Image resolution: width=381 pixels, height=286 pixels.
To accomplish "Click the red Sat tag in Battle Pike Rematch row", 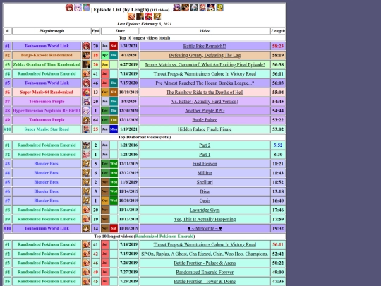I will pyautogui.click(x=114, y=46).
